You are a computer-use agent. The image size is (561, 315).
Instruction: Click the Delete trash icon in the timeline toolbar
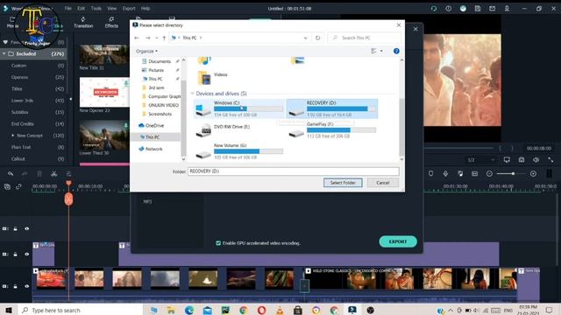pos(39,173)
